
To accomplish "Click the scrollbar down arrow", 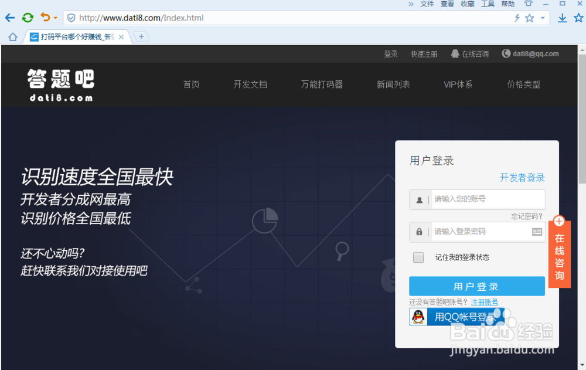I will [x=582, y=365].
